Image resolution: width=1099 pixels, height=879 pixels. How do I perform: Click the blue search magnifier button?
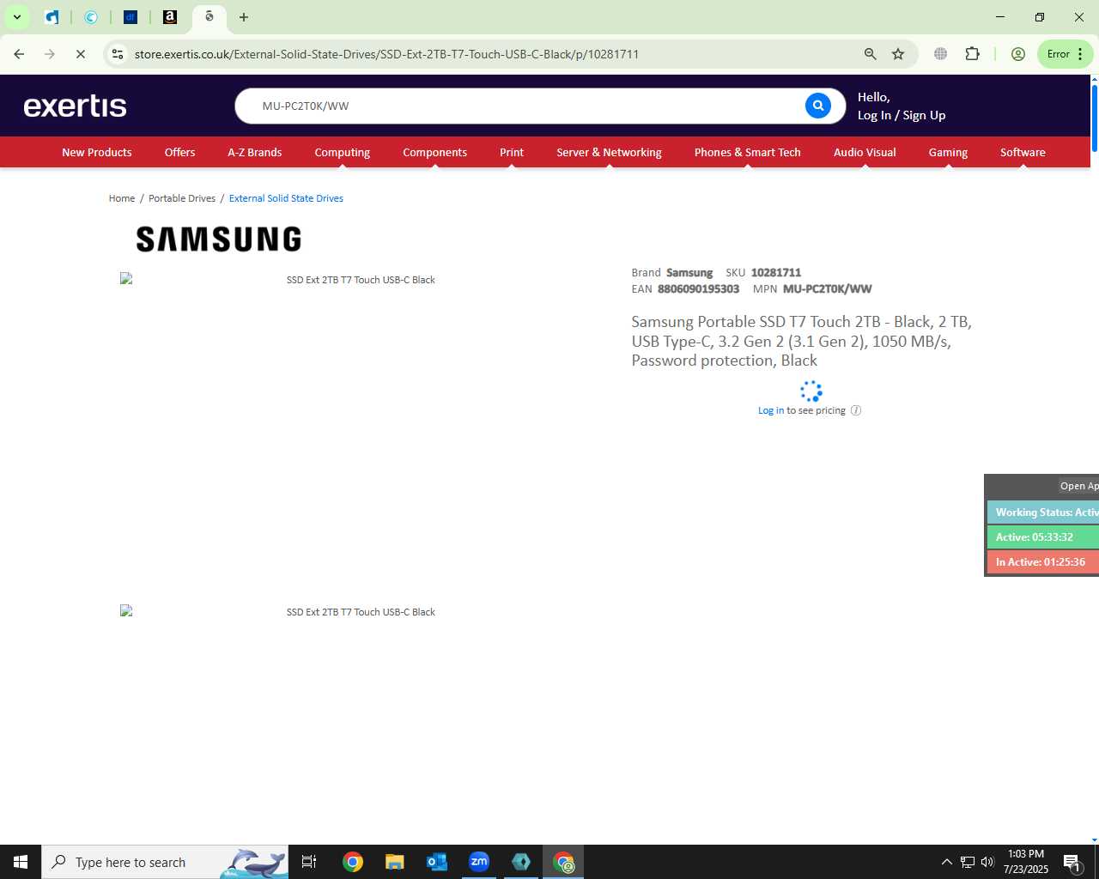click(818, 106)
